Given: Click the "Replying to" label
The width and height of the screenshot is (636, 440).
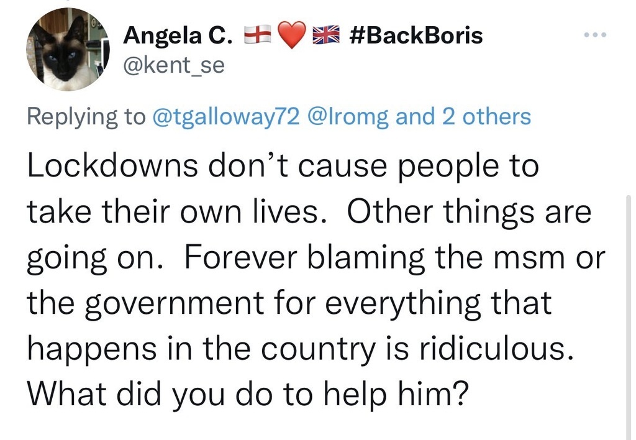Looking at the screenshot, I should coord(85,116).
